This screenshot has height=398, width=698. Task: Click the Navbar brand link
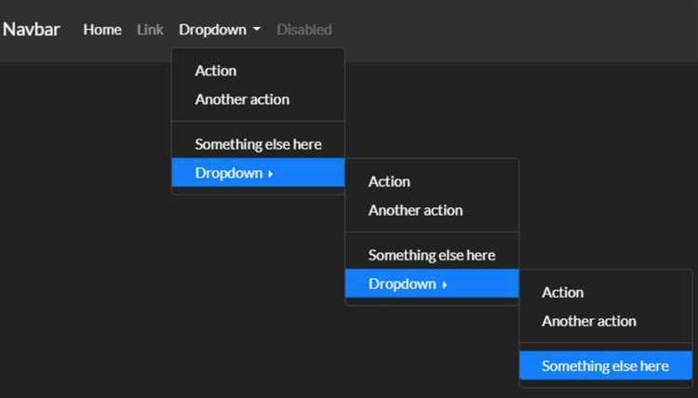click(31, 30)
